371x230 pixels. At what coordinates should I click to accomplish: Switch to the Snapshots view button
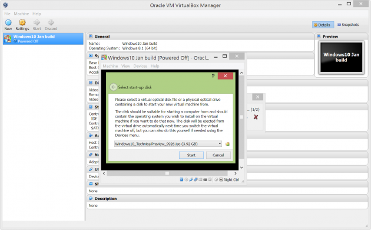pos(348,25)
